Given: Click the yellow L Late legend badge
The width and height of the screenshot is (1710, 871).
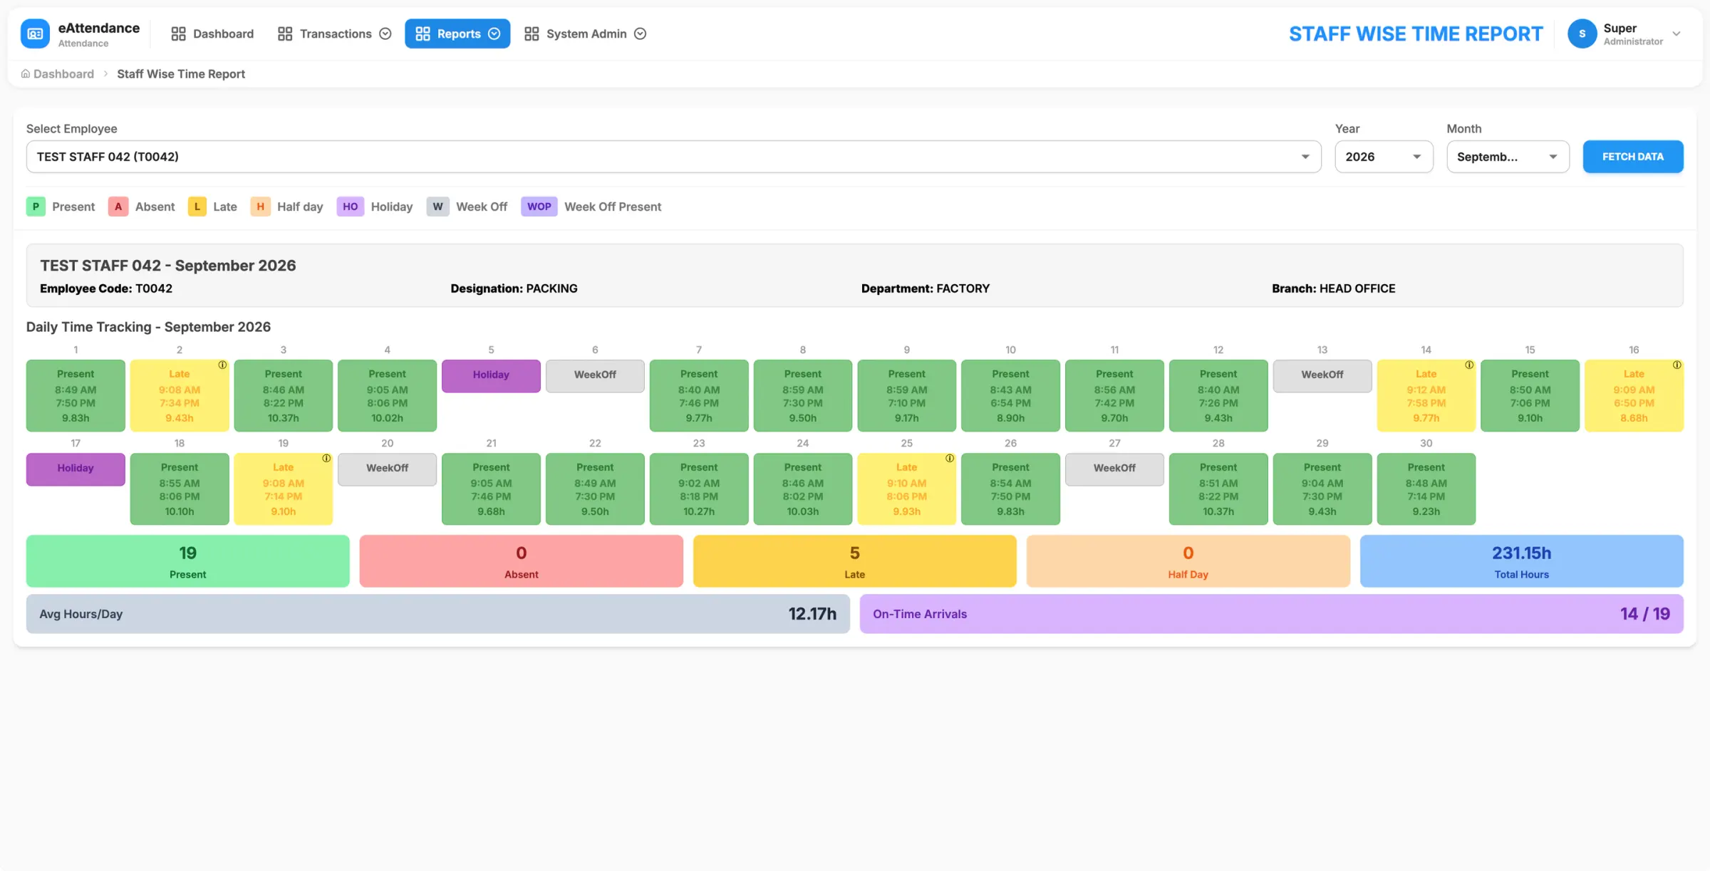Looking at the screenshot, I should tap(197, 207).
